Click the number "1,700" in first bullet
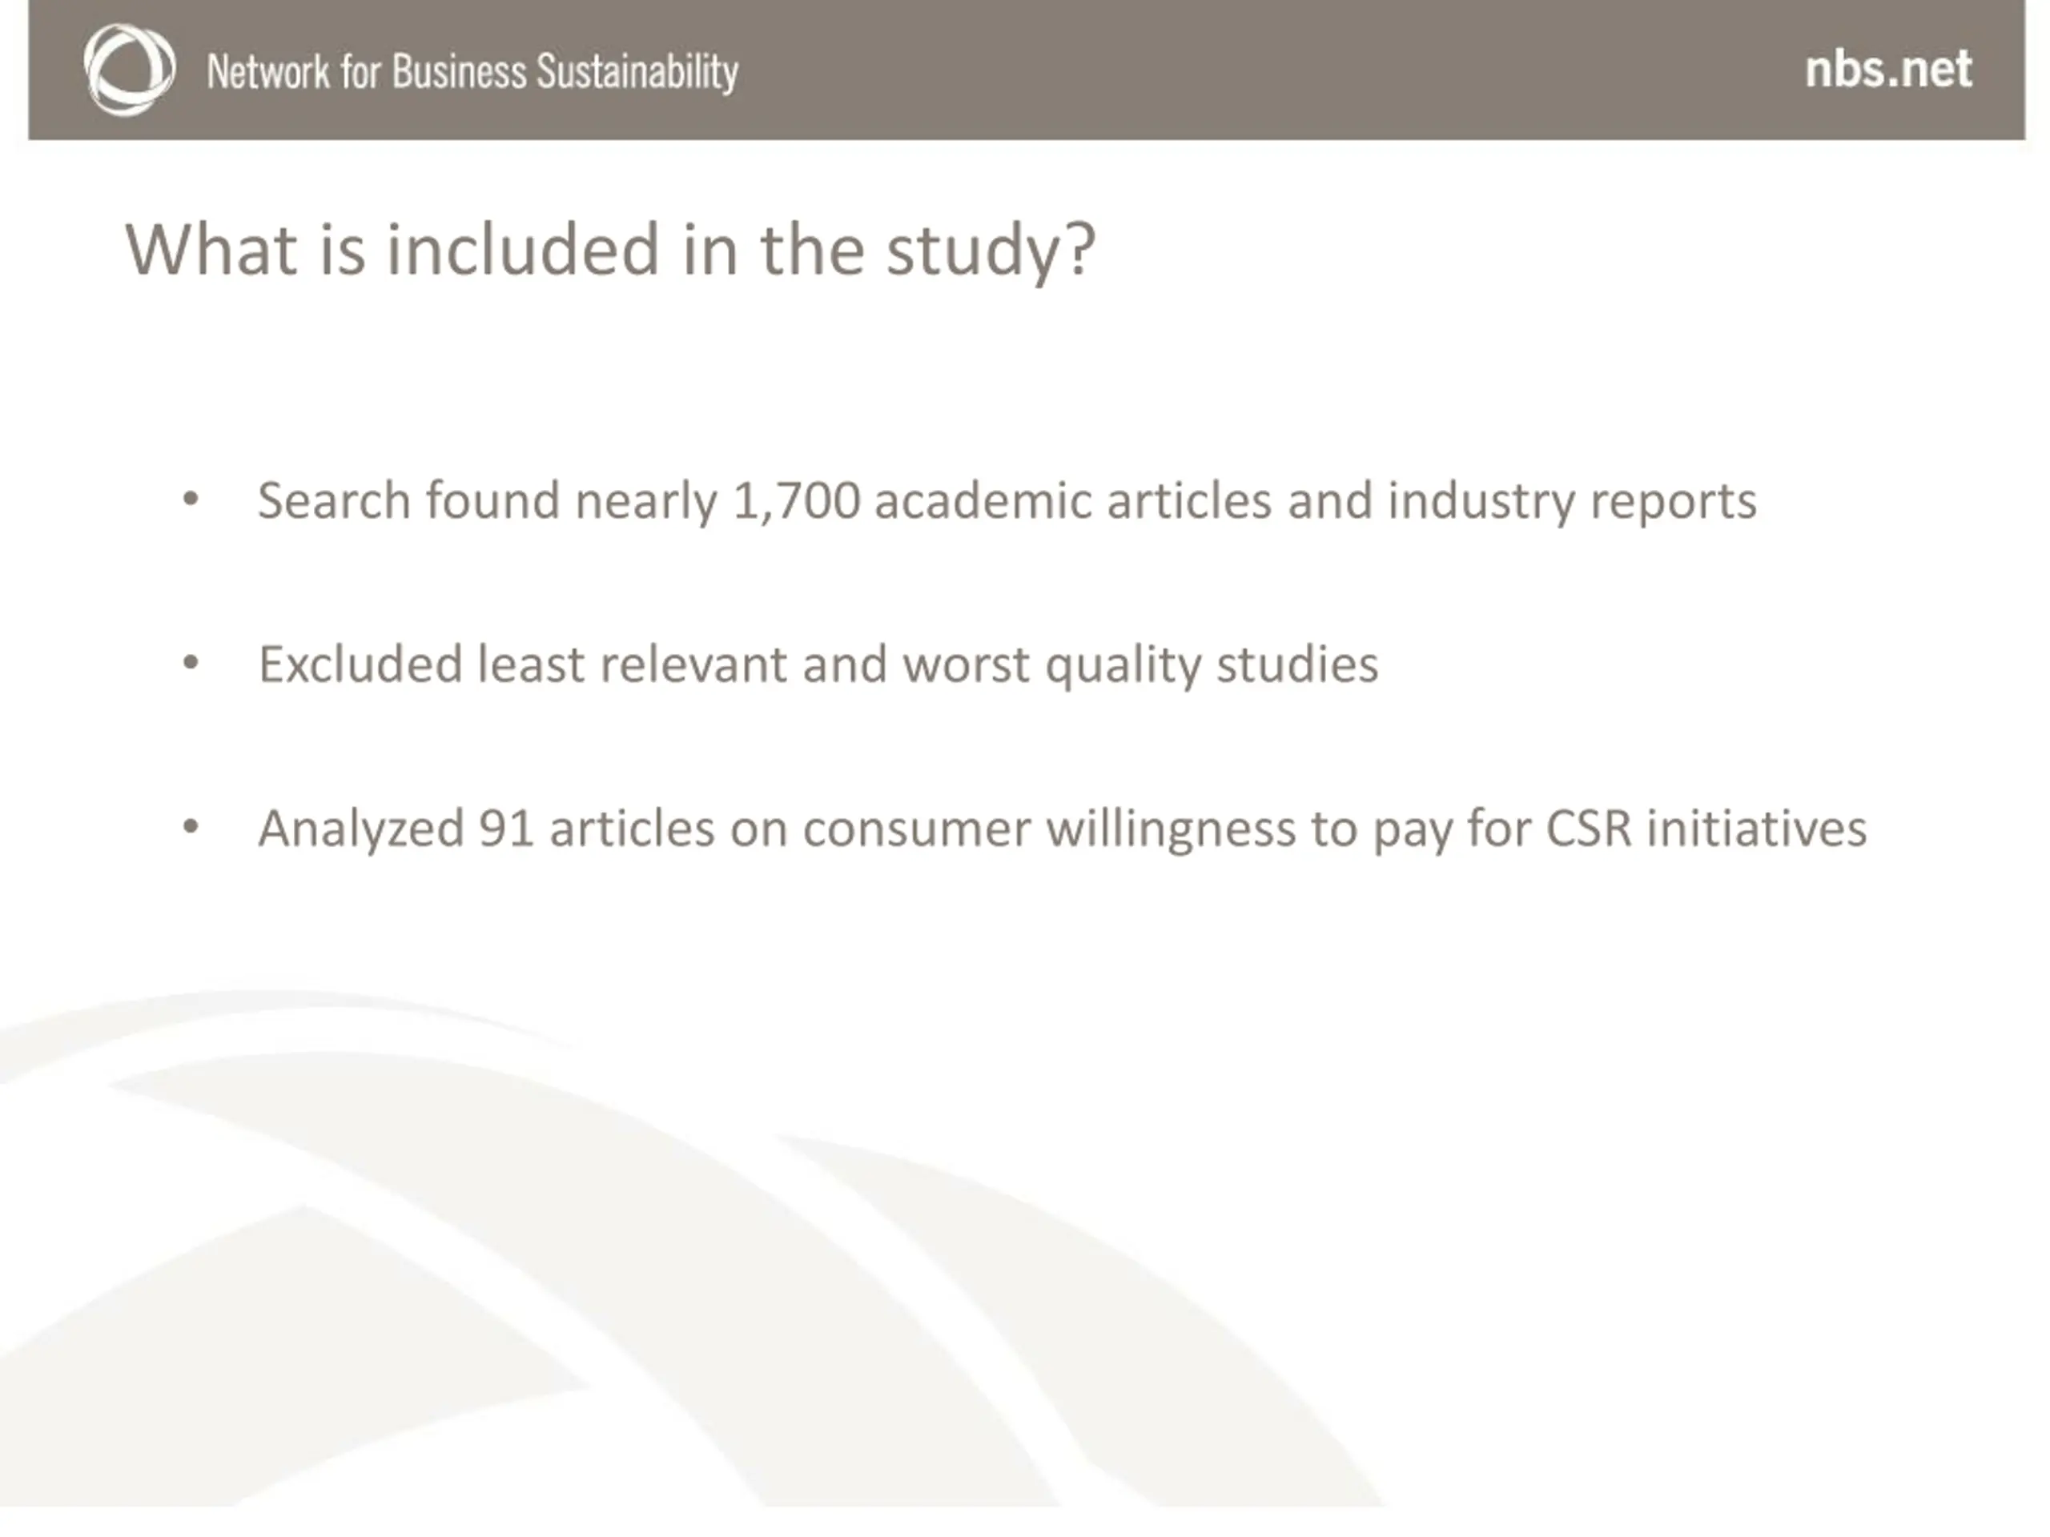The image size is (2050, 1537). pos(797,501)
